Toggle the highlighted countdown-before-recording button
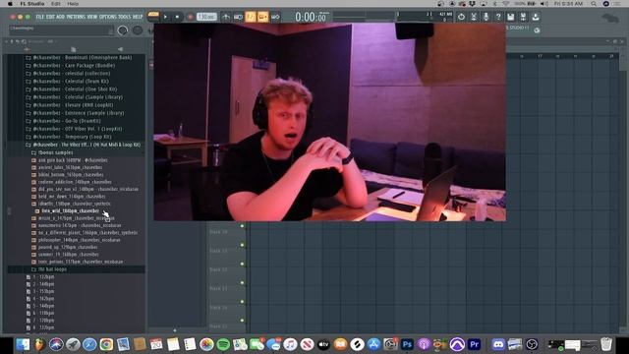Image resolution: width=629 pixels, height=354 pixels. [x=251, y=17]
